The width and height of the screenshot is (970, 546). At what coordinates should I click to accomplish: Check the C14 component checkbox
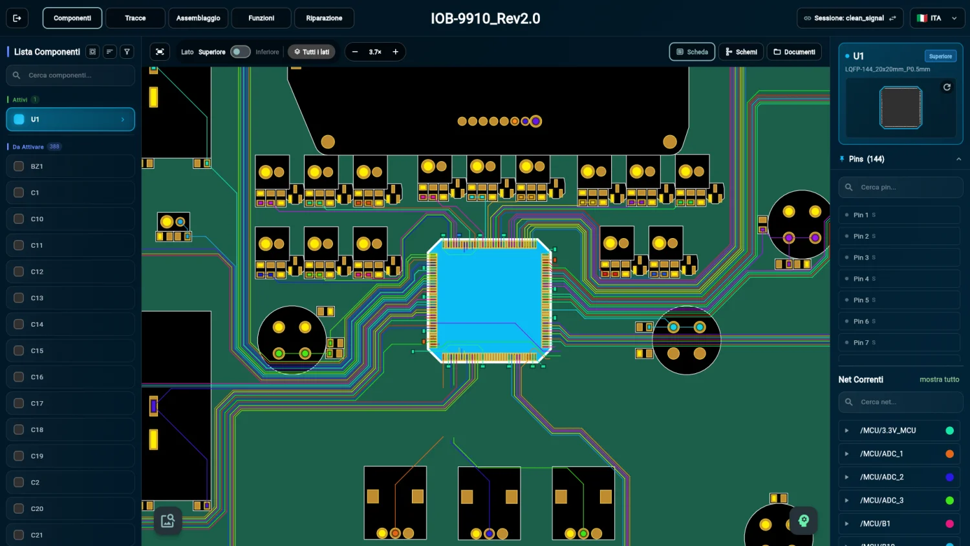pos(19,324)
